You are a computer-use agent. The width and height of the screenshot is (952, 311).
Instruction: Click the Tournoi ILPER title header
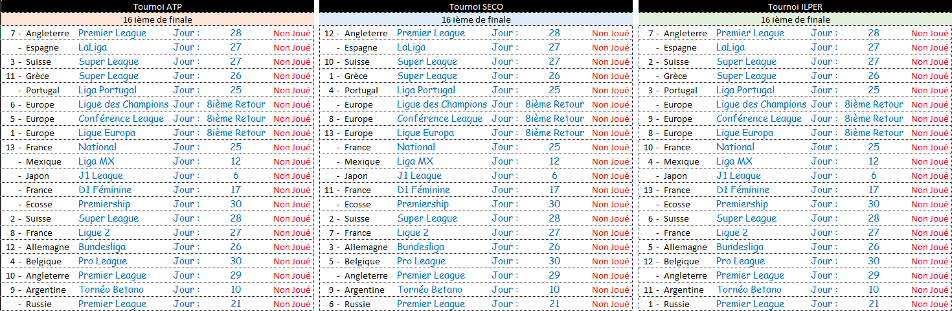pyautogui.click(x=795, y=6)
